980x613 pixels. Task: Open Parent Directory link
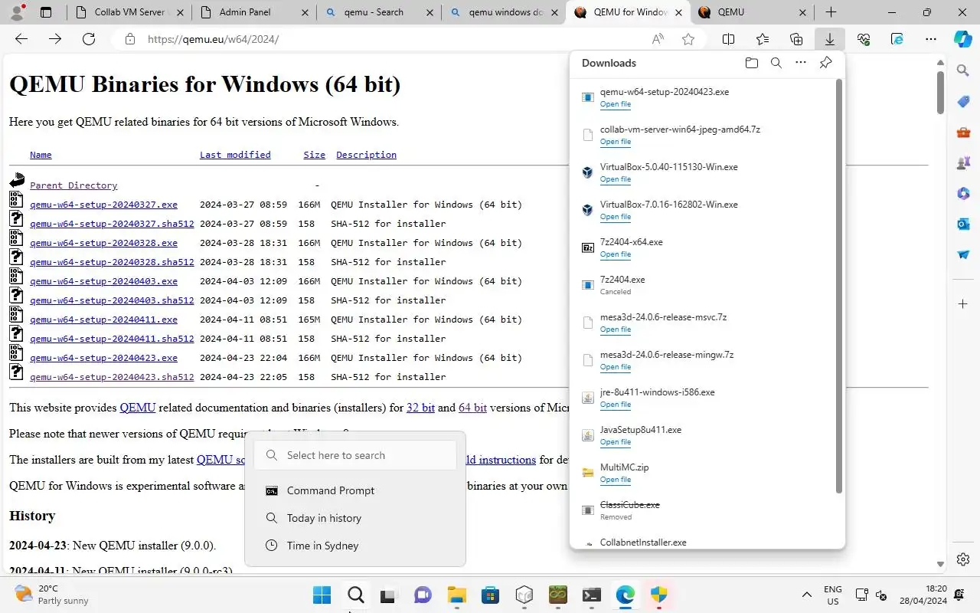pos(73,185)
